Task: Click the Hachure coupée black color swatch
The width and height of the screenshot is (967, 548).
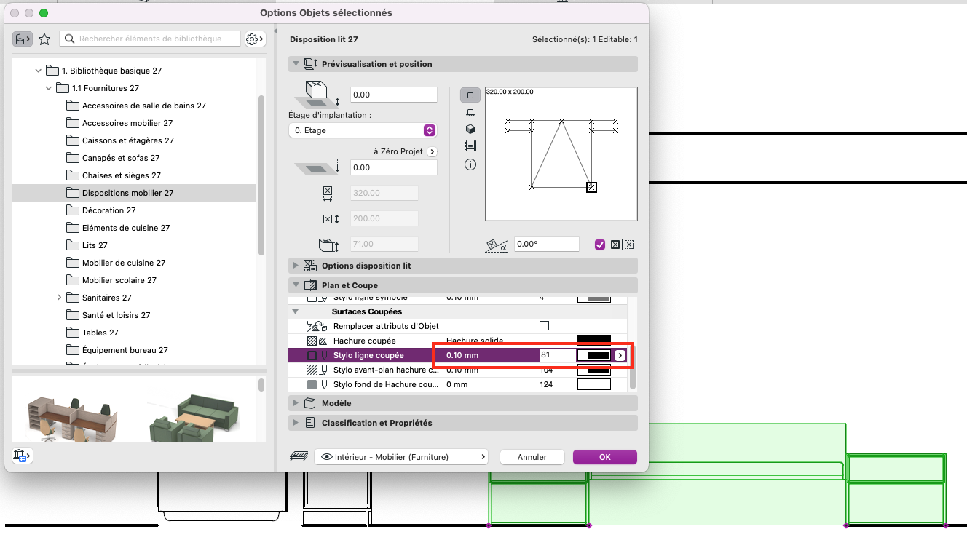Action: coord(593,341)
